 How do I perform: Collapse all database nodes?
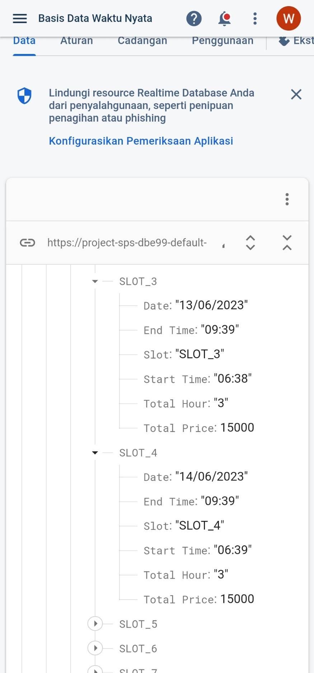pos(287,243)
